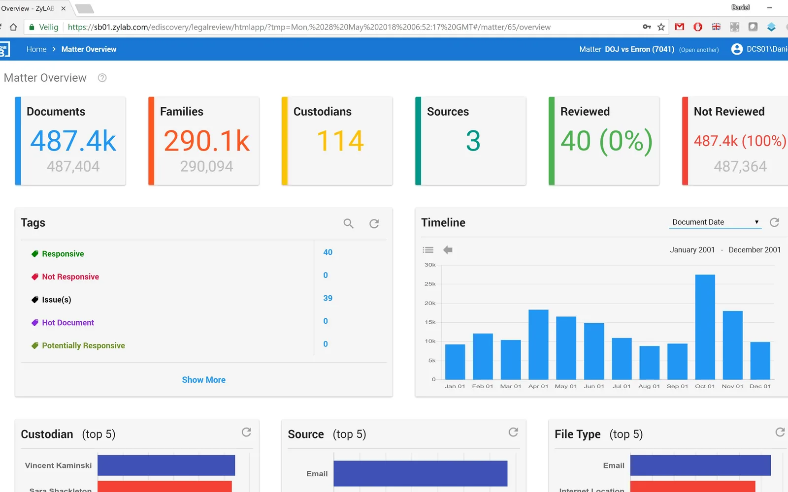The height and width of the screenshot is (492, 788).
Task: Click the Responsive count of 40
Action: coord(328,252)
